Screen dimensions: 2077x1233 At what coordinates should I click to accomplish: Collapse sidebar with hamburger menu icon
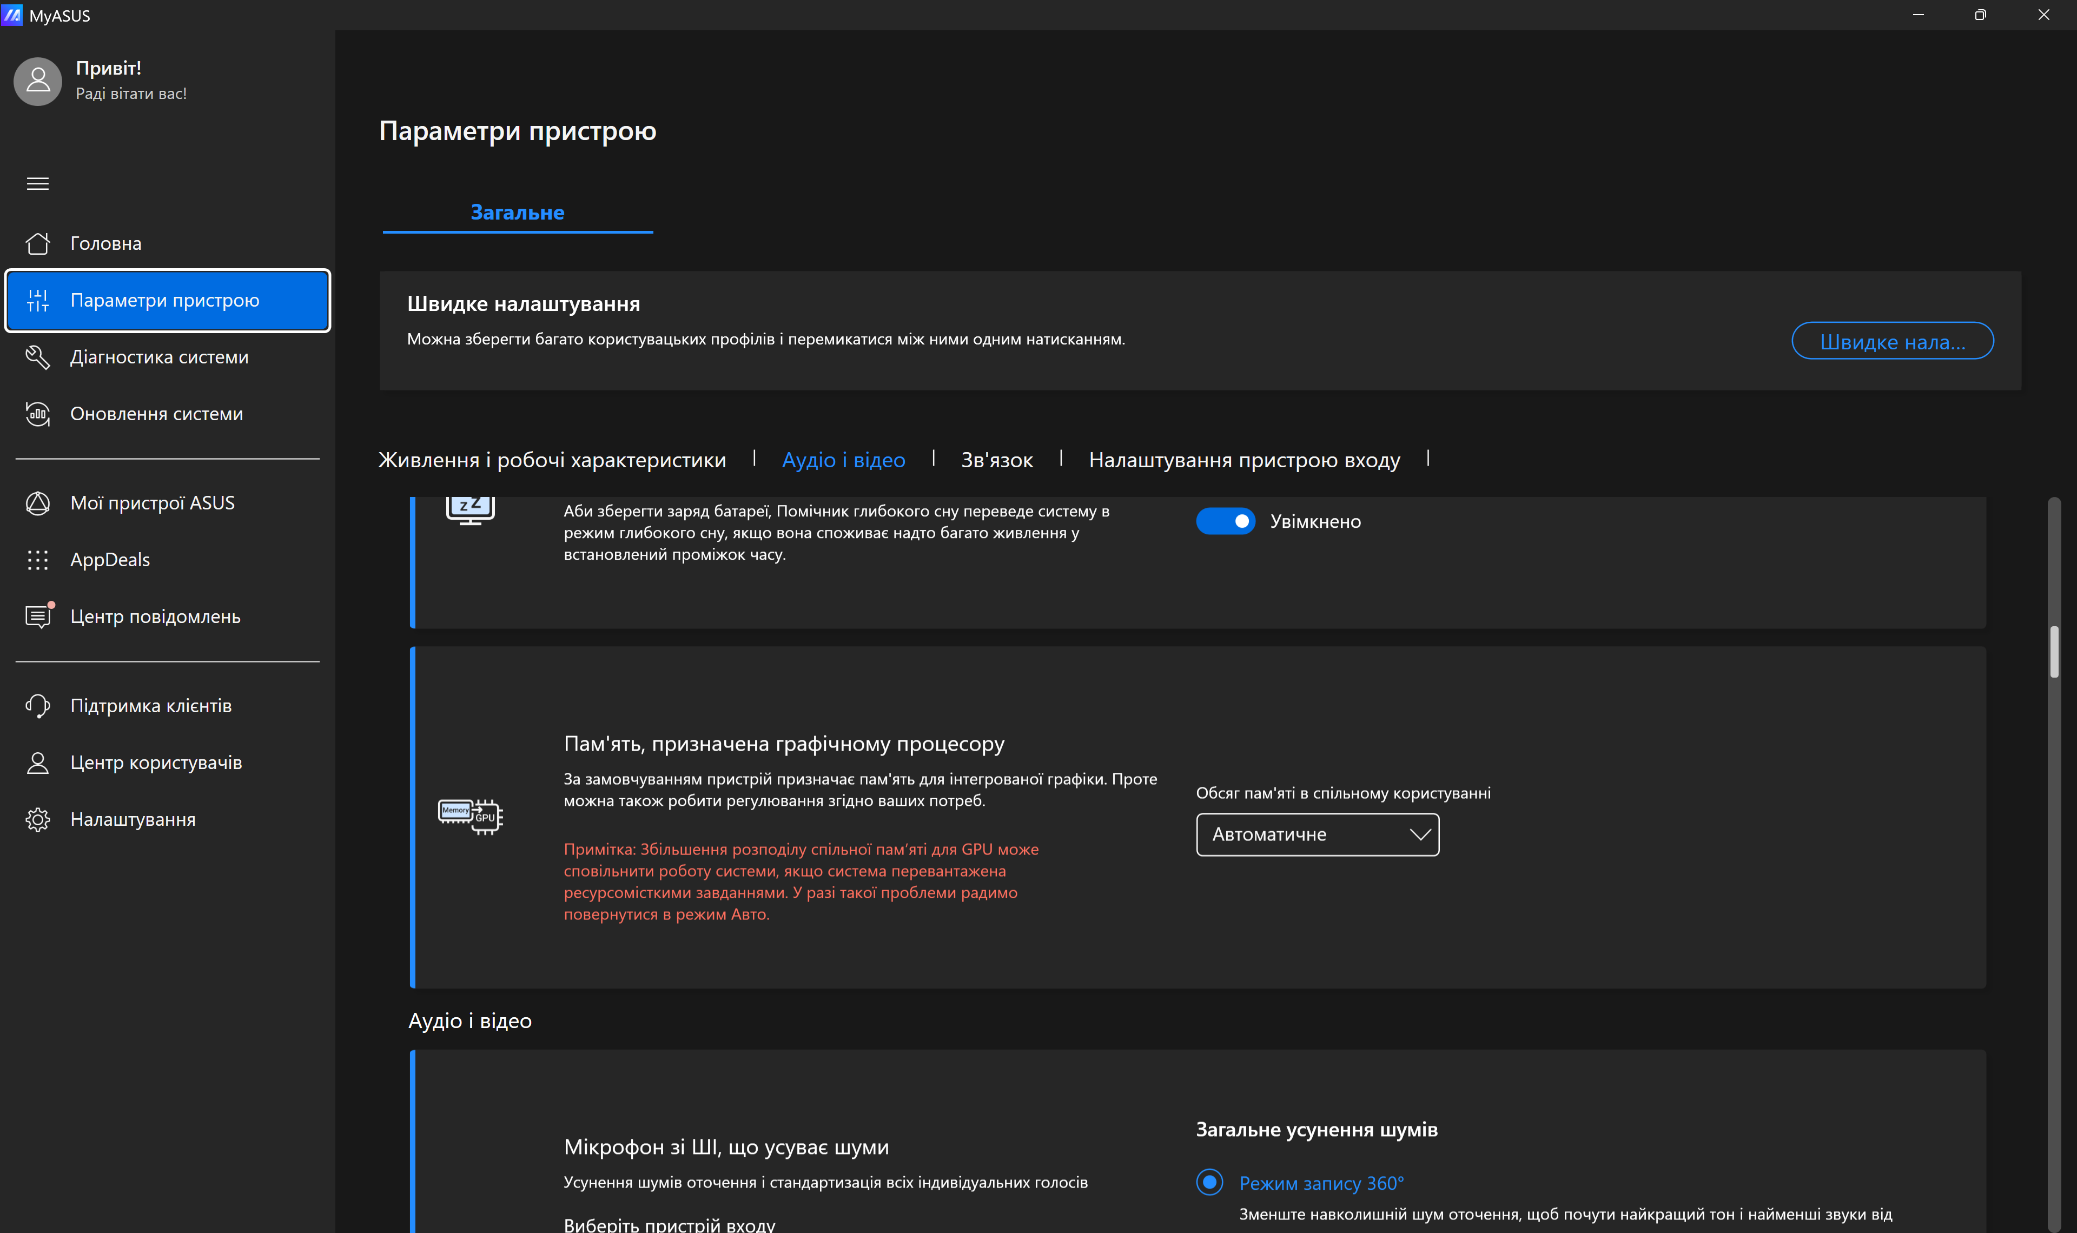coord(37,184)
